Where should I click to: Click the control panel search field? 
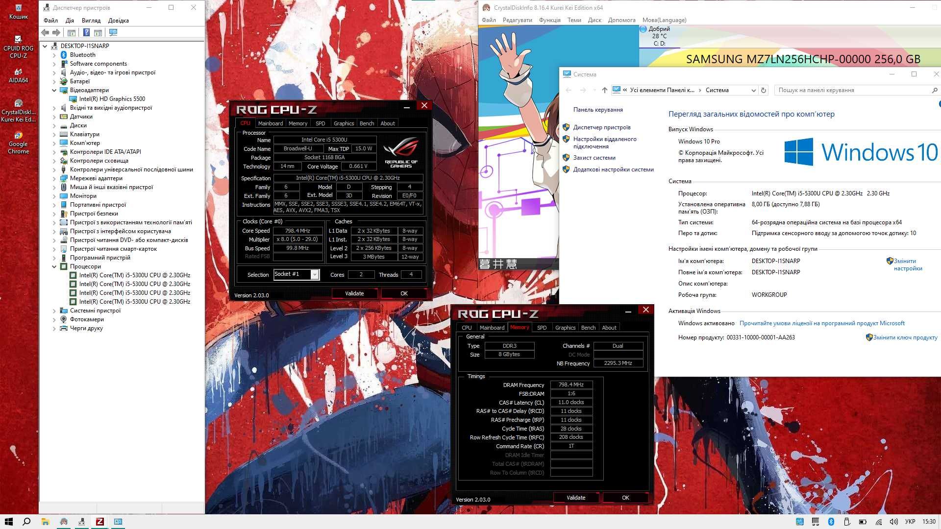point(856,90)
